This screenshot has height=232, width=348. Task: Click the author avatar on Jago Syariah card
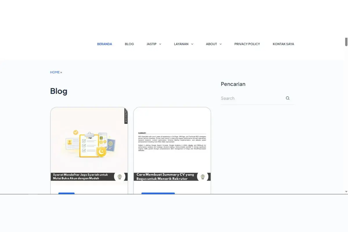[x=119, y=177]
